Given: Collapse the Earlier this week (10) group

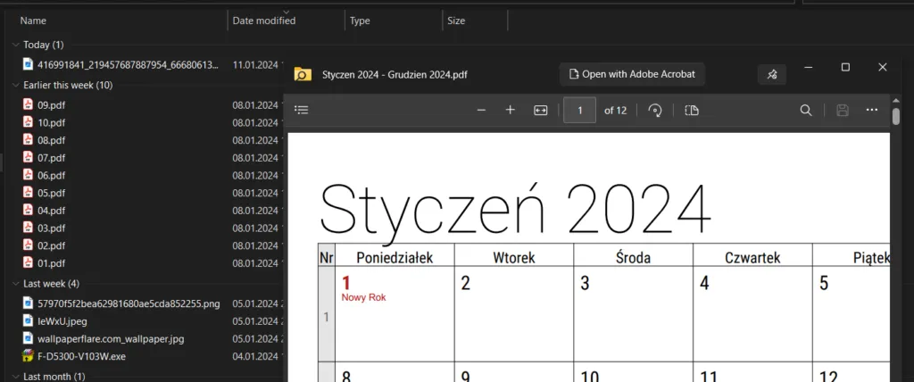Looking at the screenshot, I should pos(16,85).
